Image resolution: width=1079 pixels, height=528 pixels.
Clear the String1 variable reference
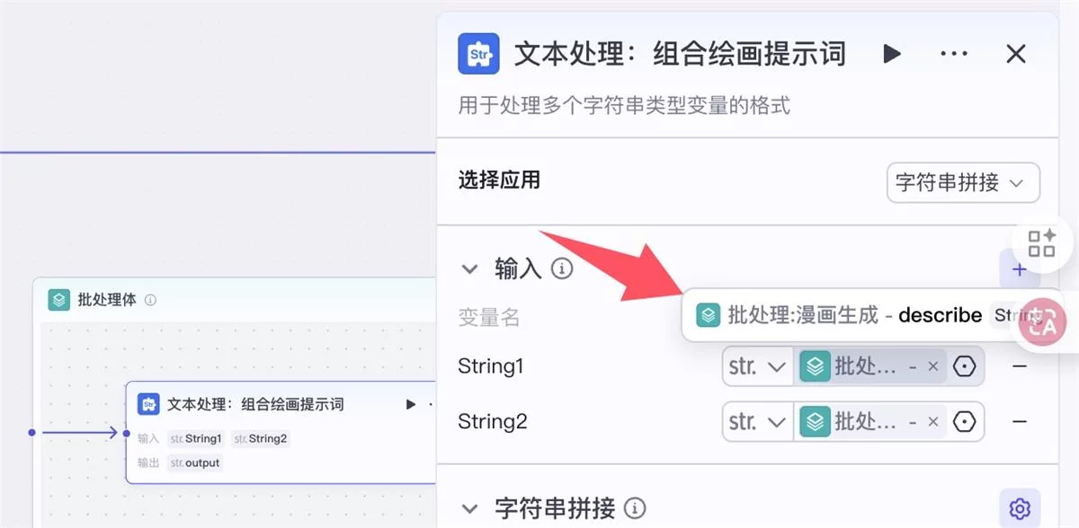(933, 366)
